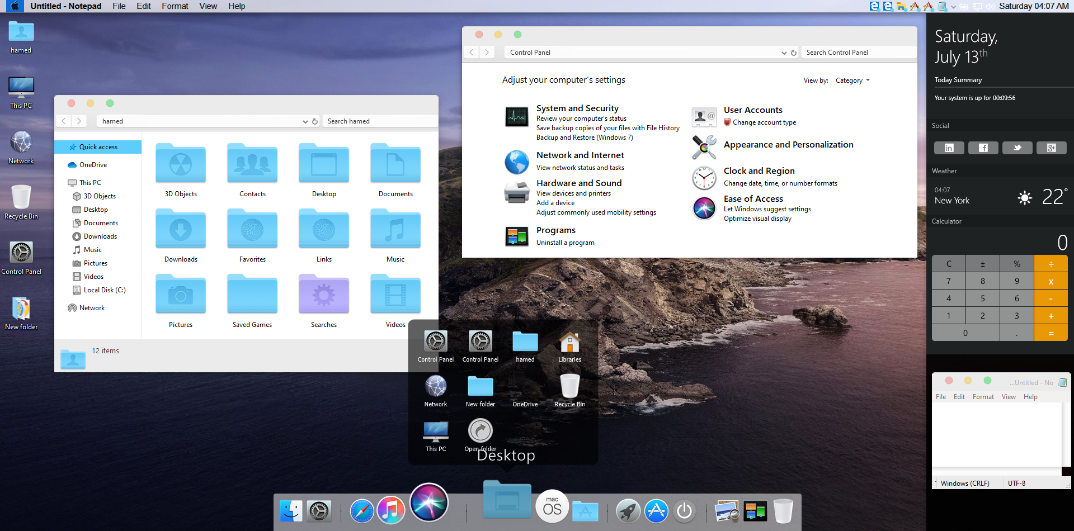The height and width of the screenshot is (531, 1074).
Task: Expand the View by Category dropdown
Action: point(852,80)
